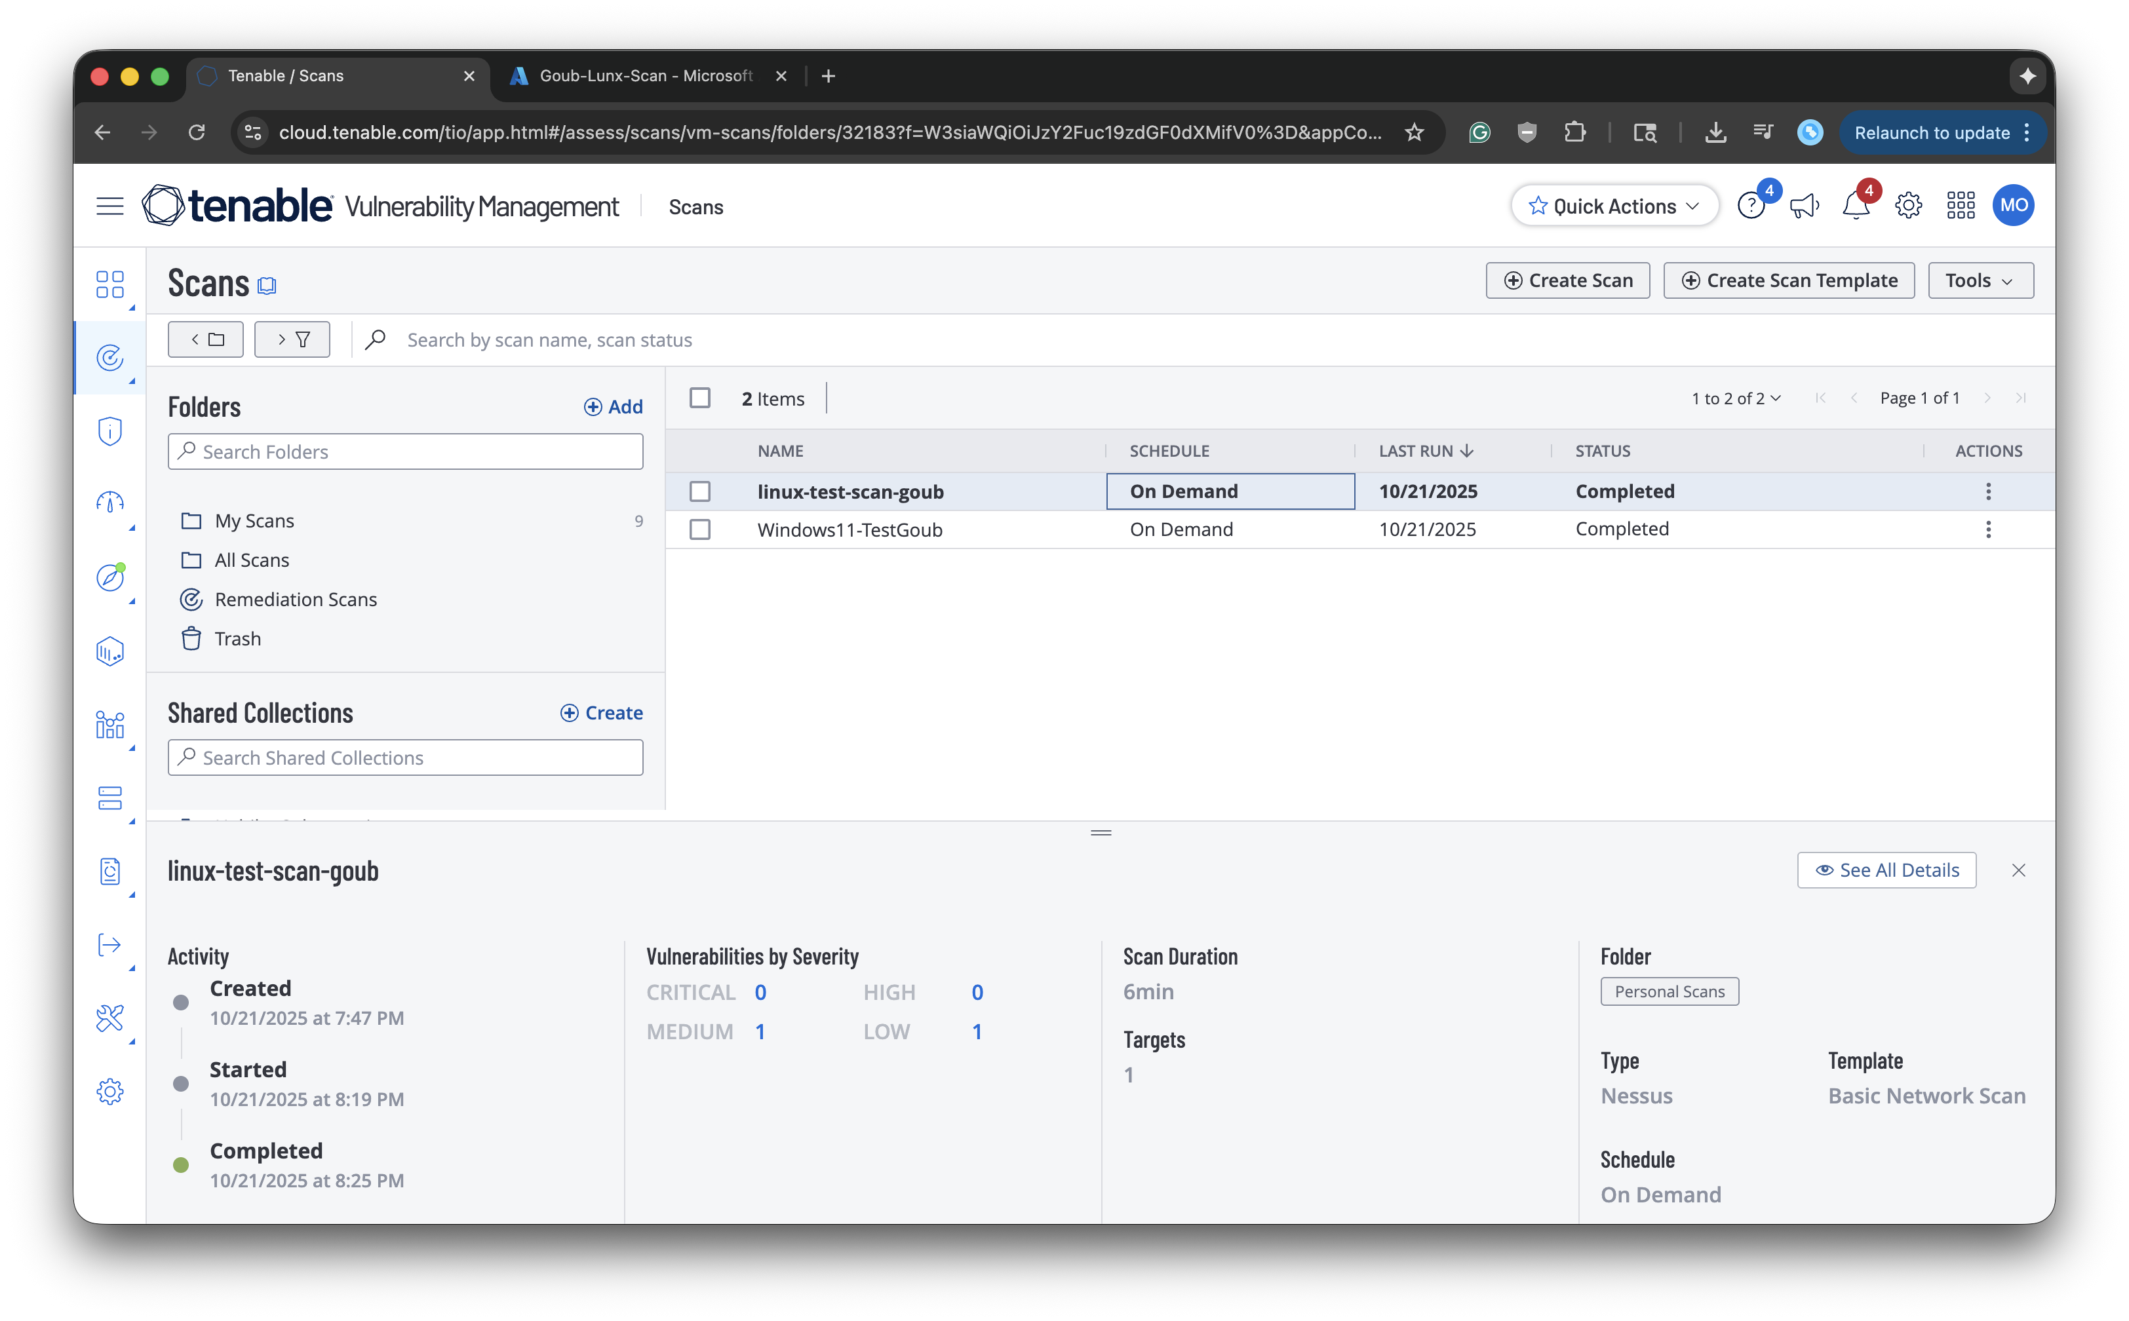
Task: Open the compass explore icon in sidebar
Action: tap(109, 577)
